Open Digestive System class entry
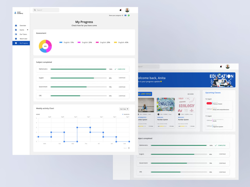Image resolution: width=250 pixels, height=187 pixels. click(218, 127)
